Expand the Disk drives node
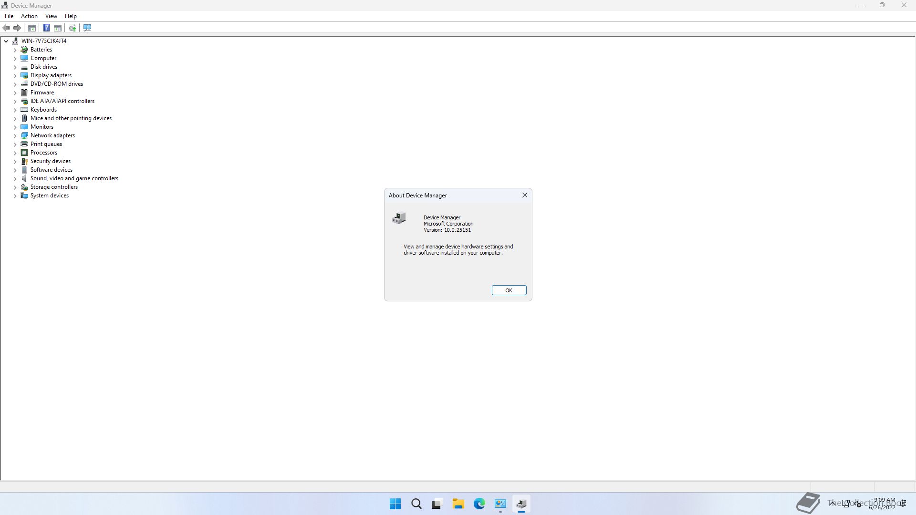 [15, 67]
